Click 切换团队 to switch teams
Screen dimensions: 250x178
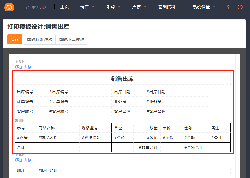tap(36, 7)
